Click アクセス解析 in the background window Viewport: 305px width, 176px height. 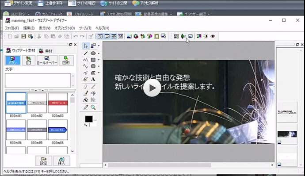[145, 3]
